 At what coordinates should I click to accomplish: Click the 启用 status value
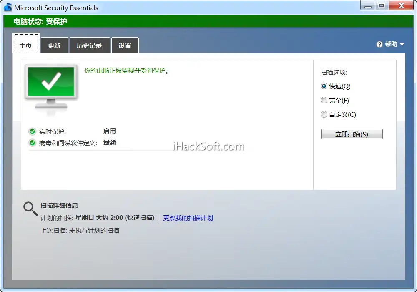[x=110, y=131]
